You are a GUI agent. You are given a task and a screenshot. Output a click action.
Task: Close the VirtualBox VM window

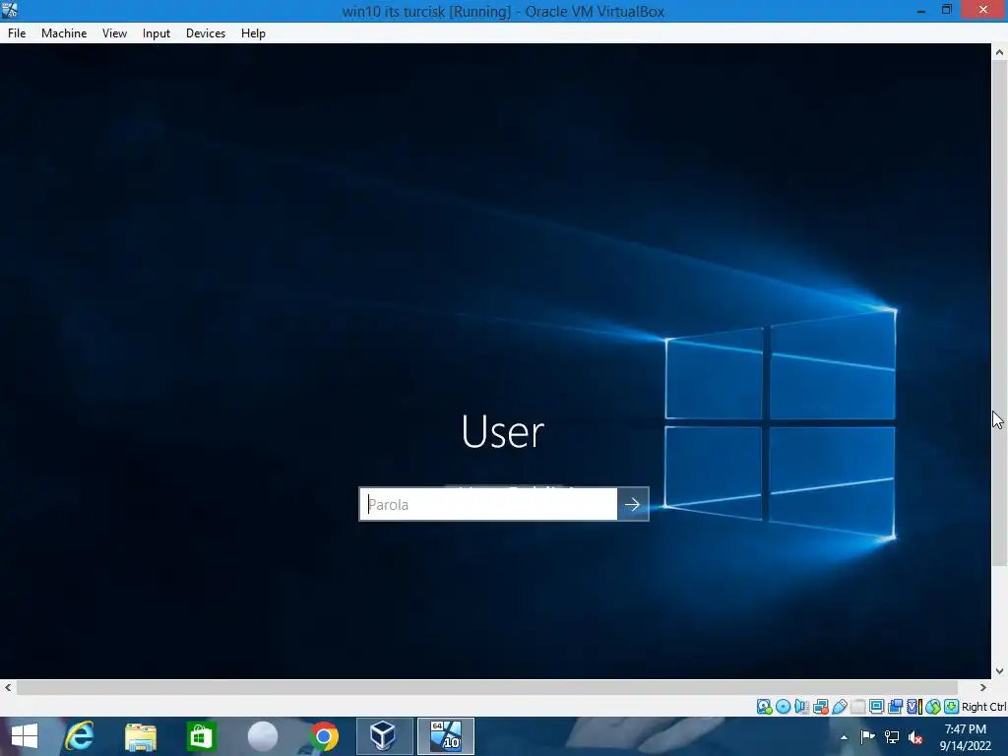pos(983,10)
